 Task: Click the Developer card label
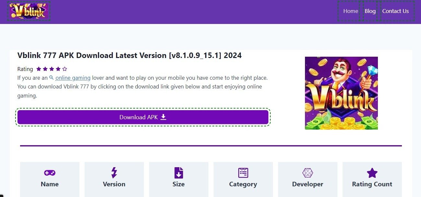click(x=308, y=184)
